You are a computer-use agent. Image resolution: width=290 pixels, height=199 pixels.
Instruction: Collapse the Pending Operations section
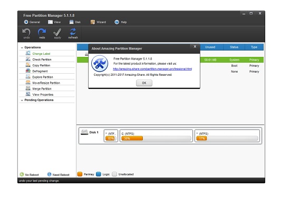[x=22, y=100]
